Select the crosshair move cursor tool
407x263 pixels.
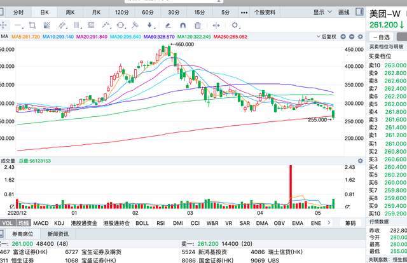pyautogui.click(x=3, y=25)
